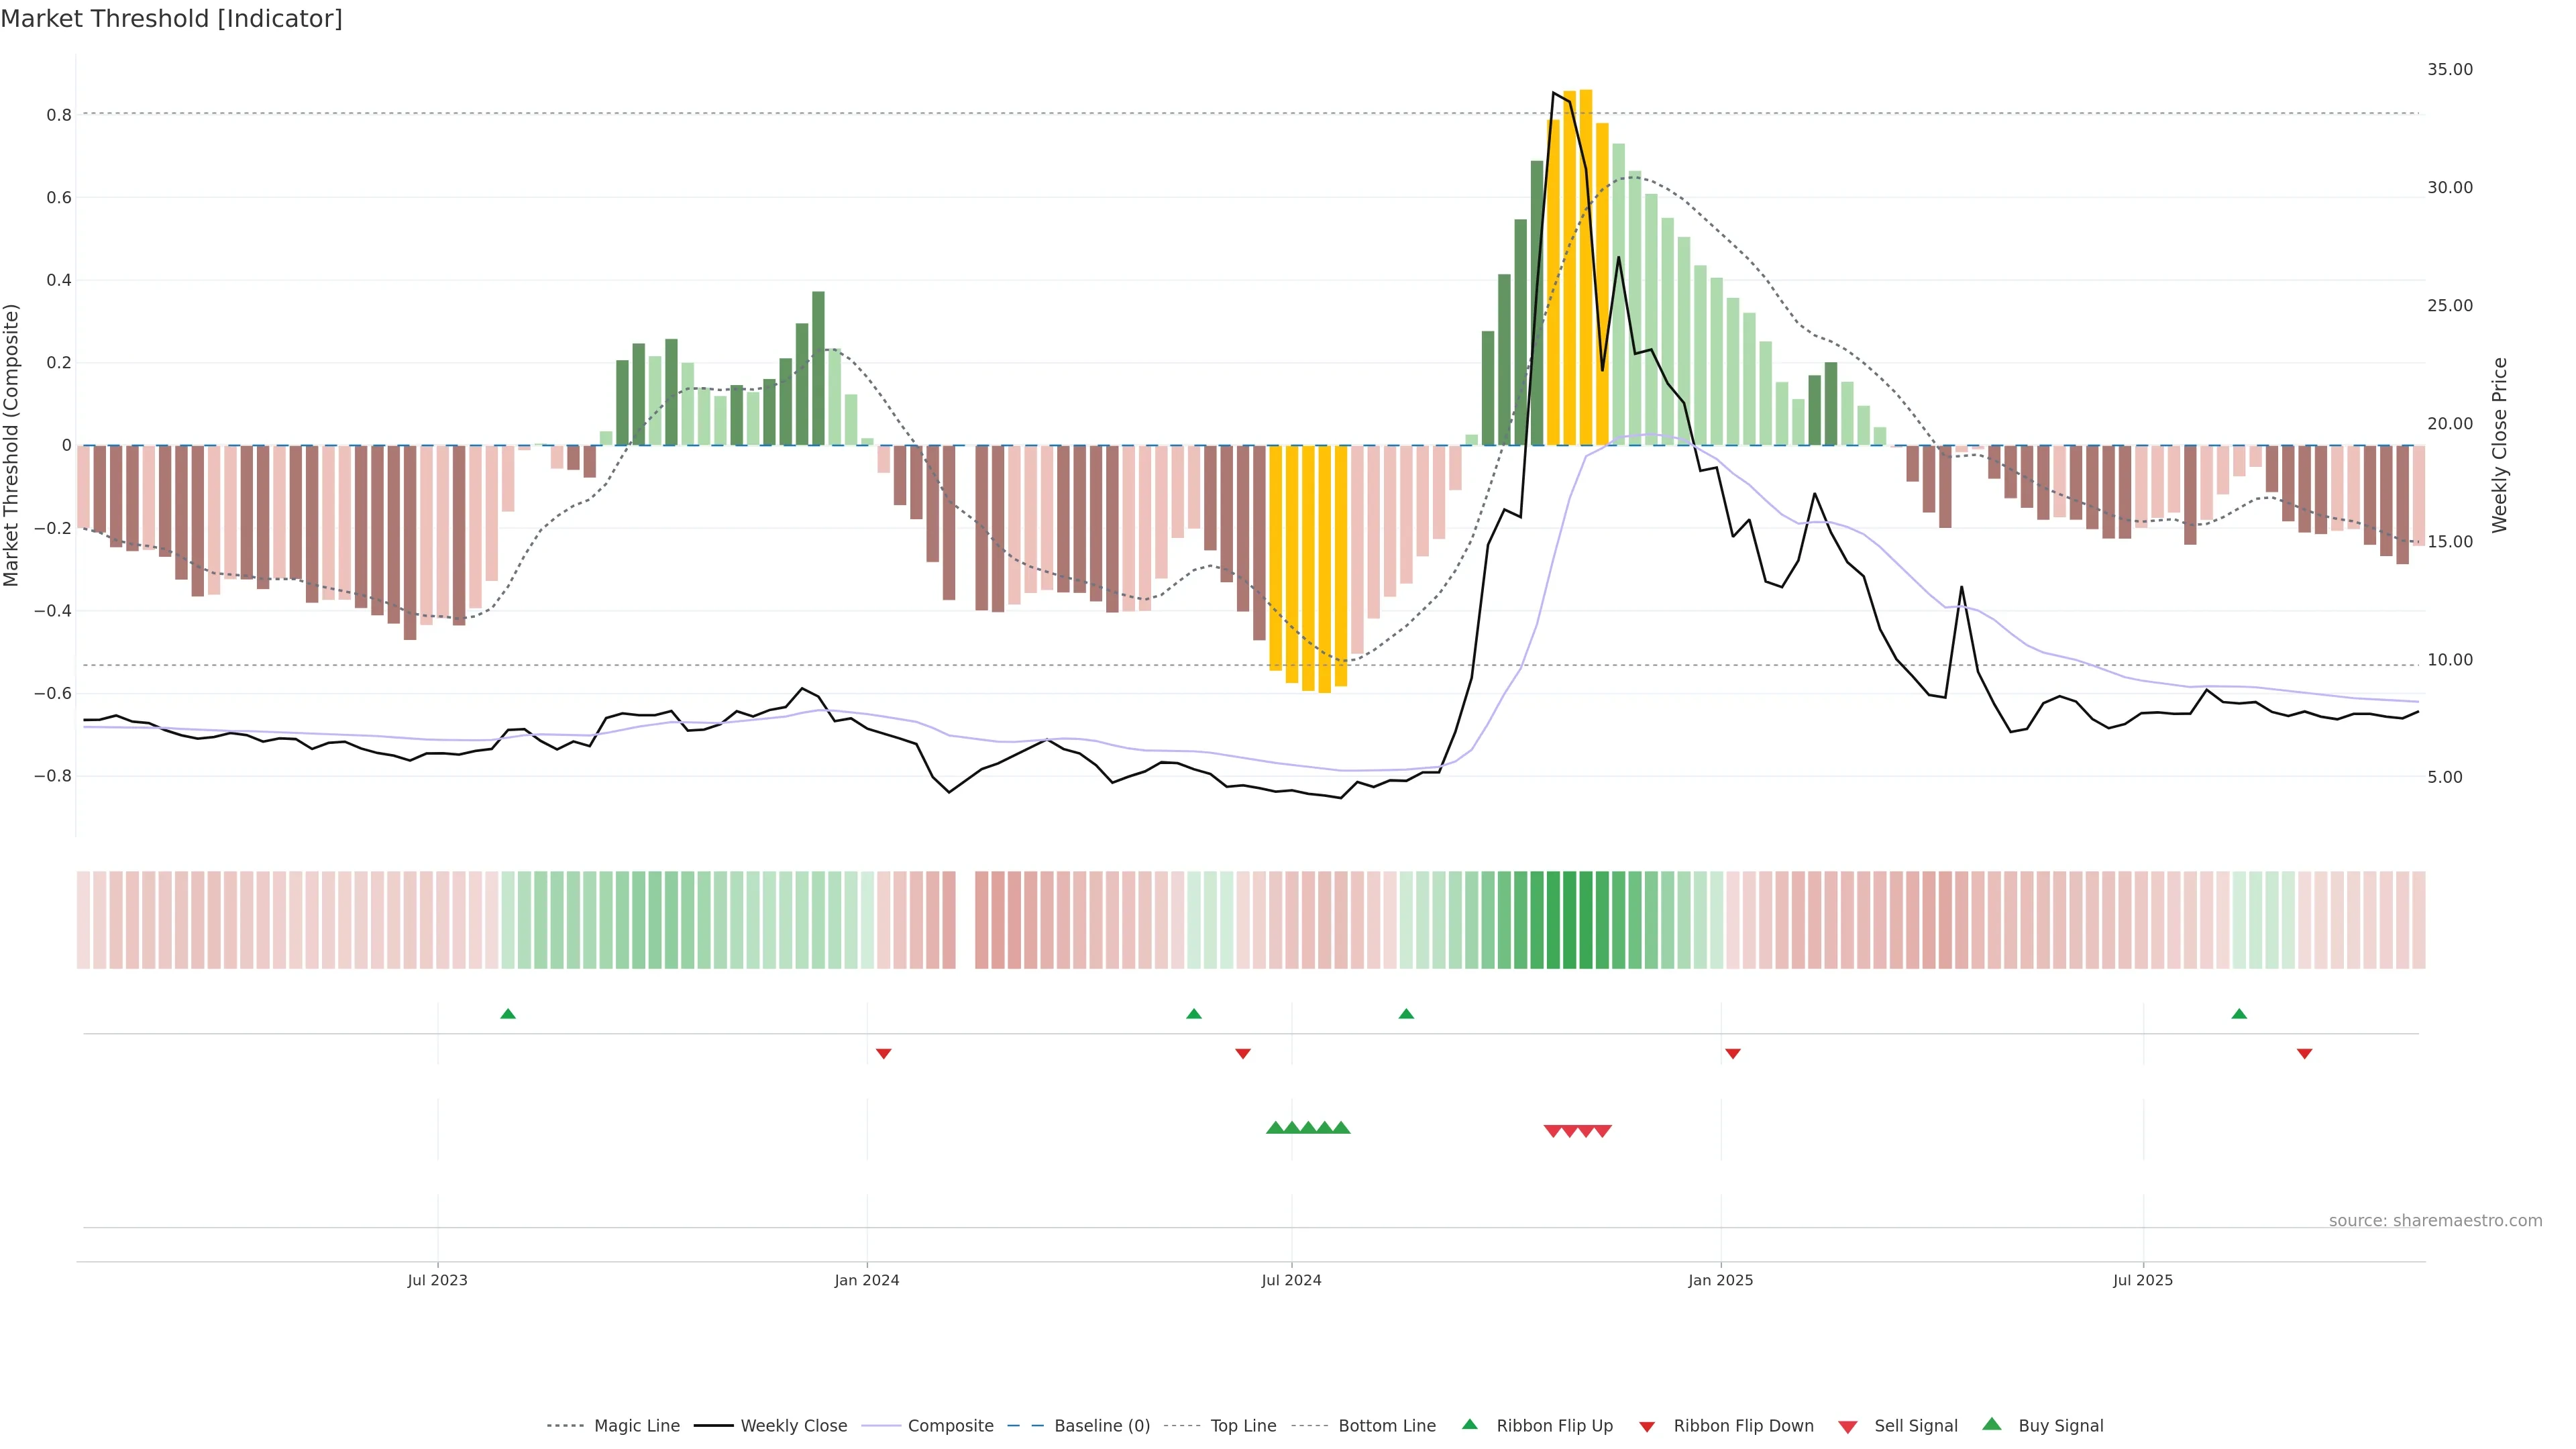2576x1449 pixels.
Task: Click the Jul 2024 x-axis label
Action: pyautogui.click(x=1291, y=1280)
